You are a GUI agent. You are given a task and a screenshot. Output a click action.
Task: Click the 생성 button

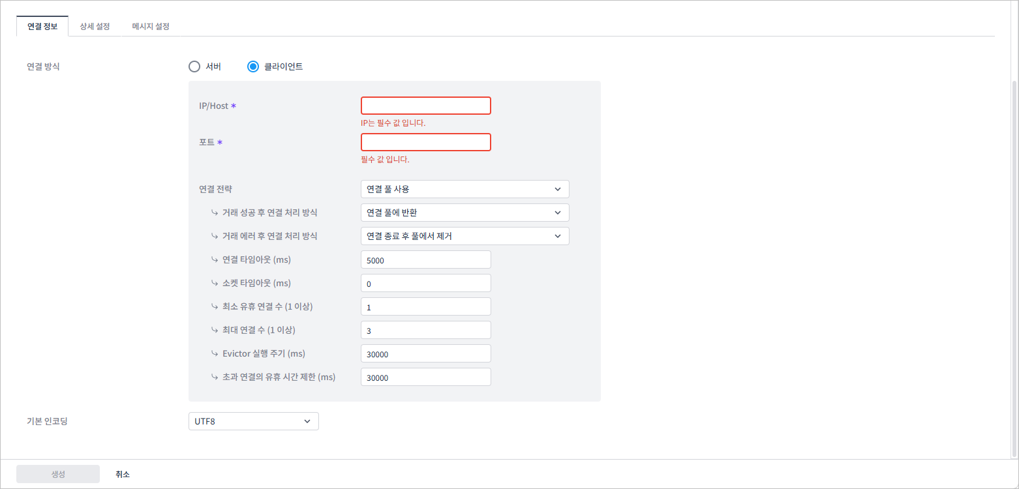(x=58, y=474)
